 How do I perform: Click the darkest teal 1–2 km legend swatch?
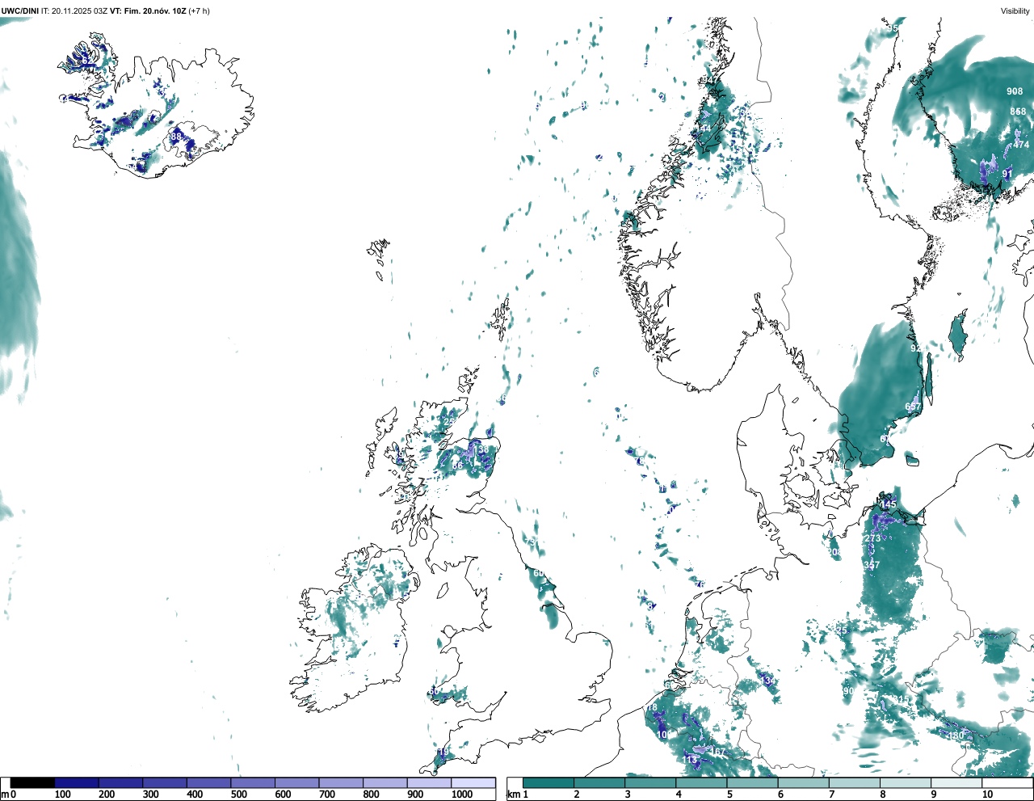coord(549,782)
